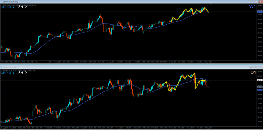Click the D1 timeframe label
The height and width of the screenshot is (130, 263).
[253, 72]
